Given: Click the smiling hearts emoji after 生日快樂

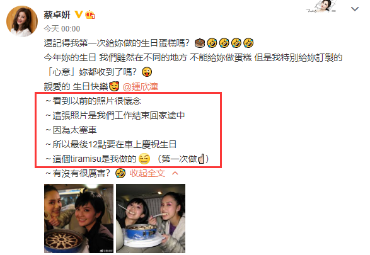Looking at the screenshot, I should point(114,86).
